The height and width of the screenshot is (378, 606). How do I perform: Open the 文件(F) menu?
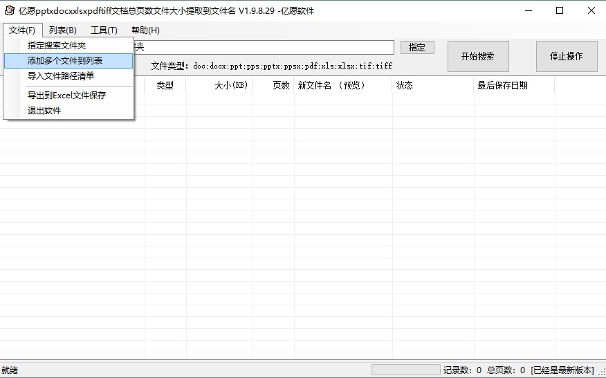click(22, 30)
